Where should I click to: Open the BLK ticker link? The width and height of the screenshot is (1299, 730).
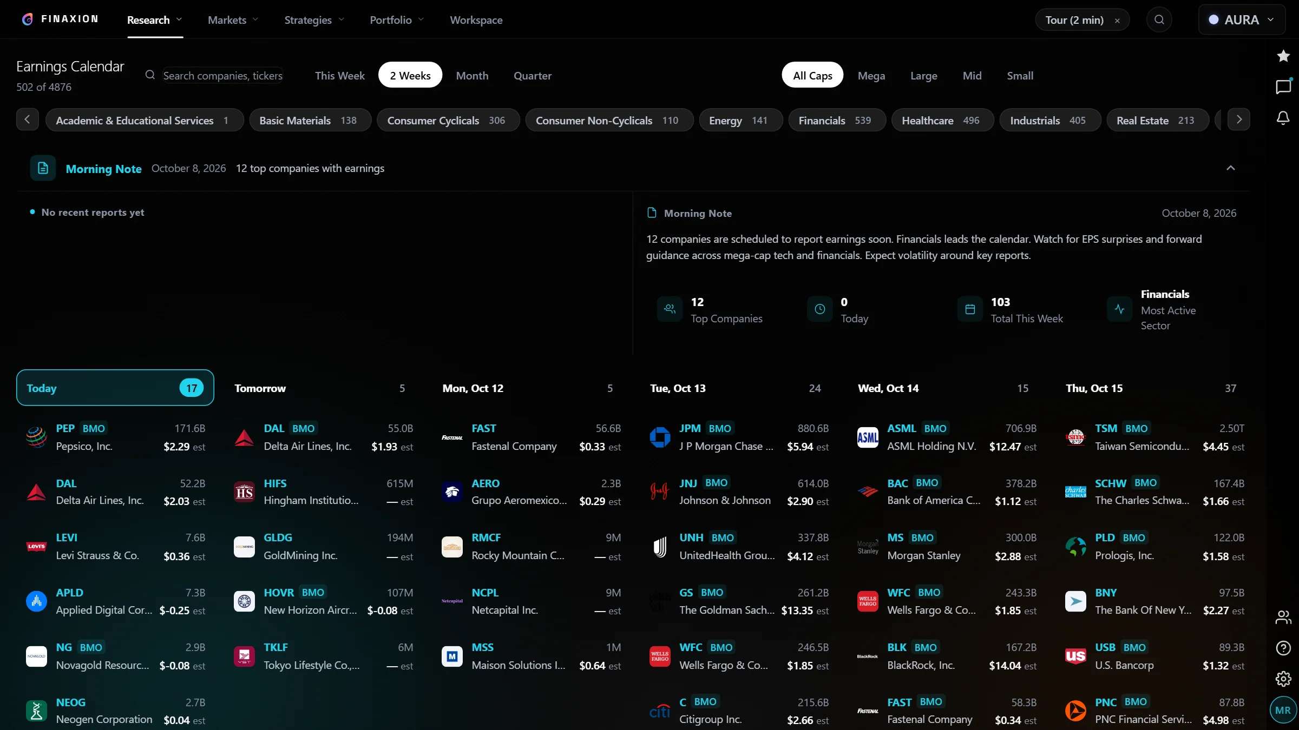[x=896, y=647]
